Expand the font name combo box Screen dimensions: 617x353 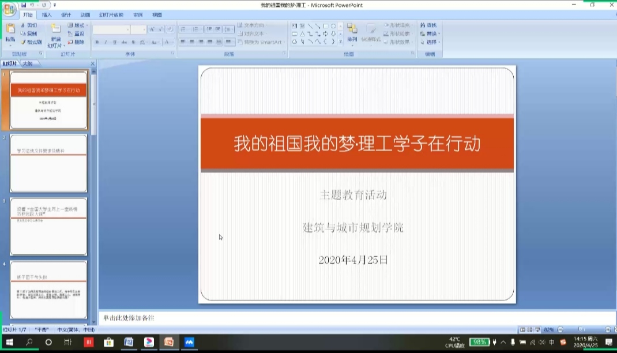[x=127, y=29]
